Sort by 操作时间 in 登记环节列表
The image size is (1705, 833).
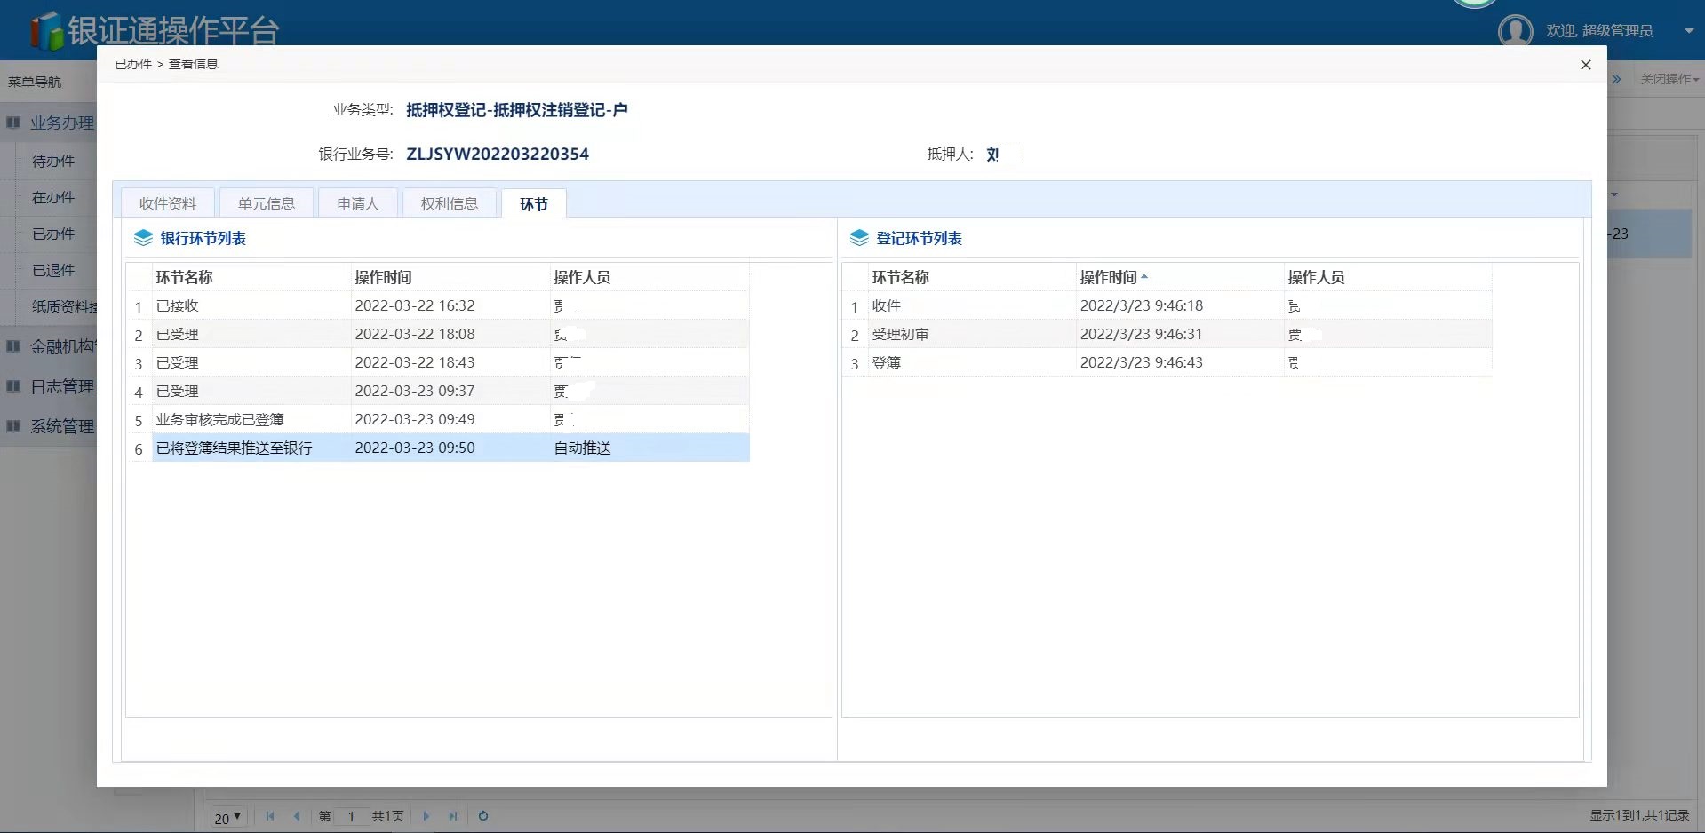pyautogui.click(x=1109, y=277)
